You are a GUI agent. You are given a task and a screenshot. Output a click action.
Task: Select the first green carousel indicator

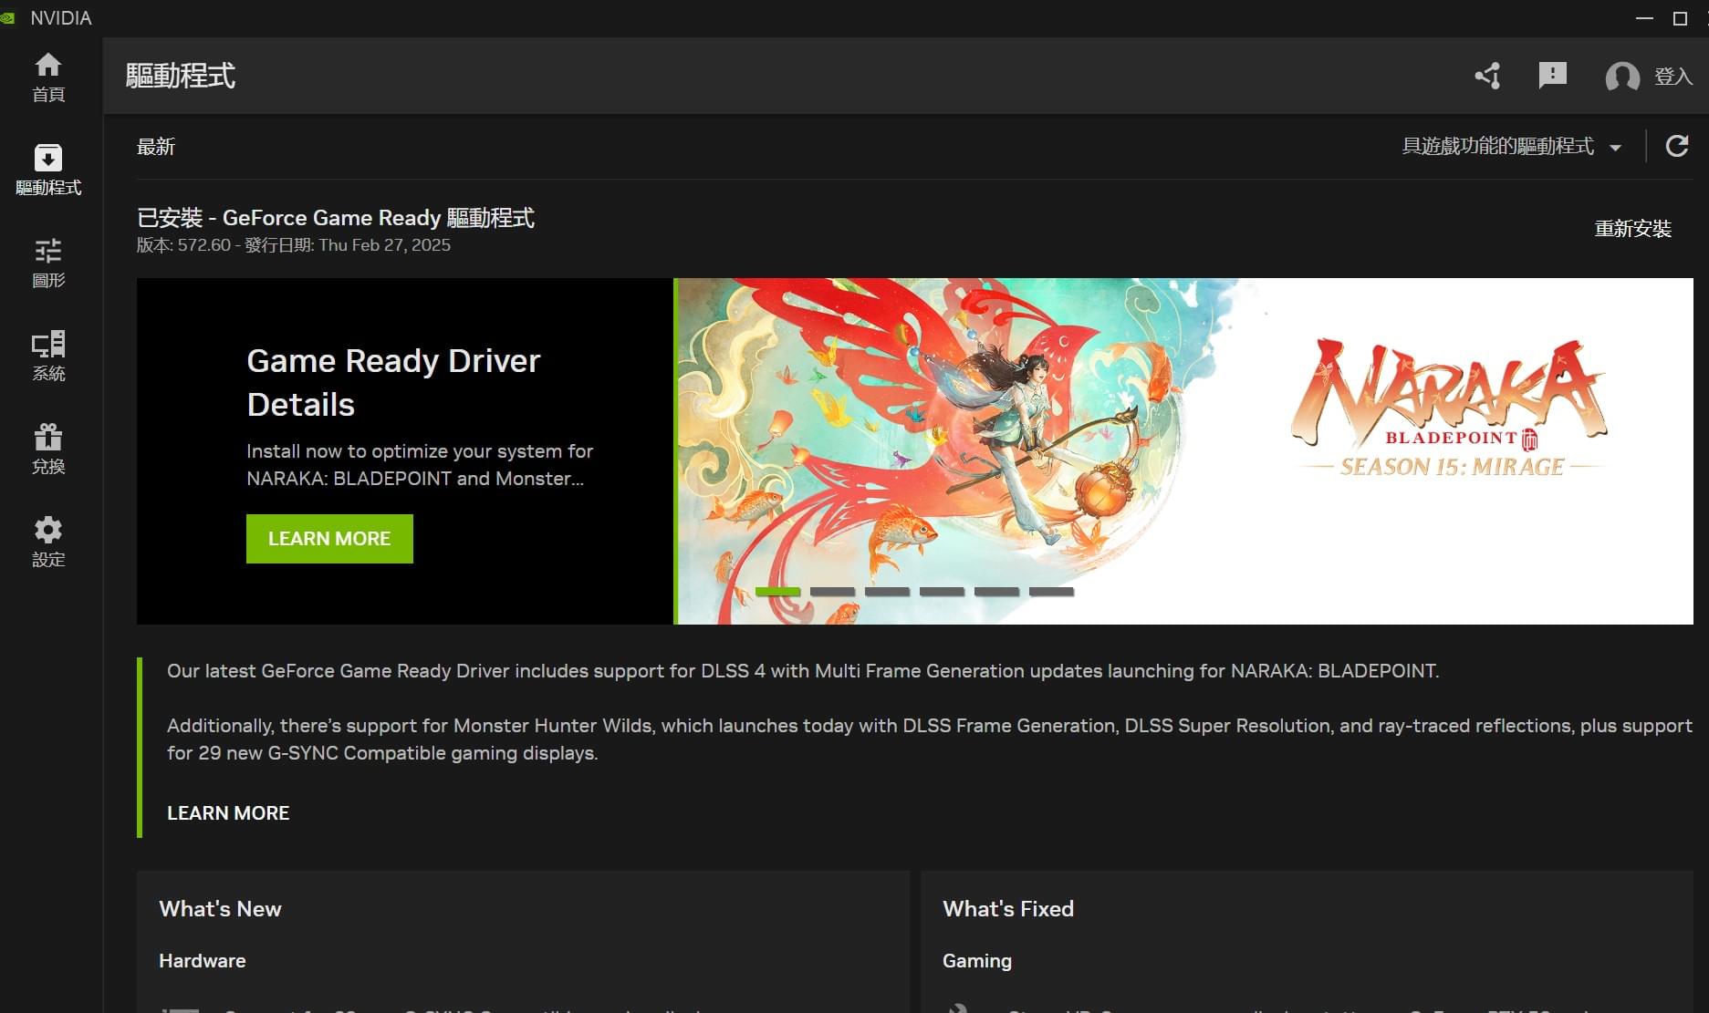tap(777, 592)
